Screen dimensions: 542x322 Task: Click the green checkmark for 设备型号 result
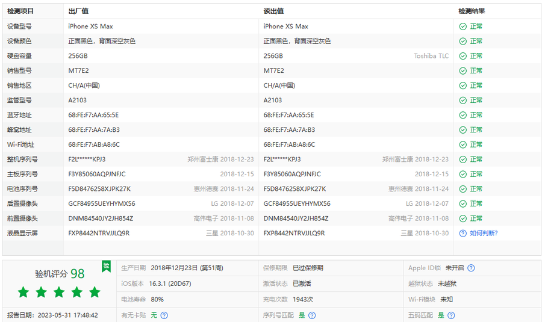[463, 26]
